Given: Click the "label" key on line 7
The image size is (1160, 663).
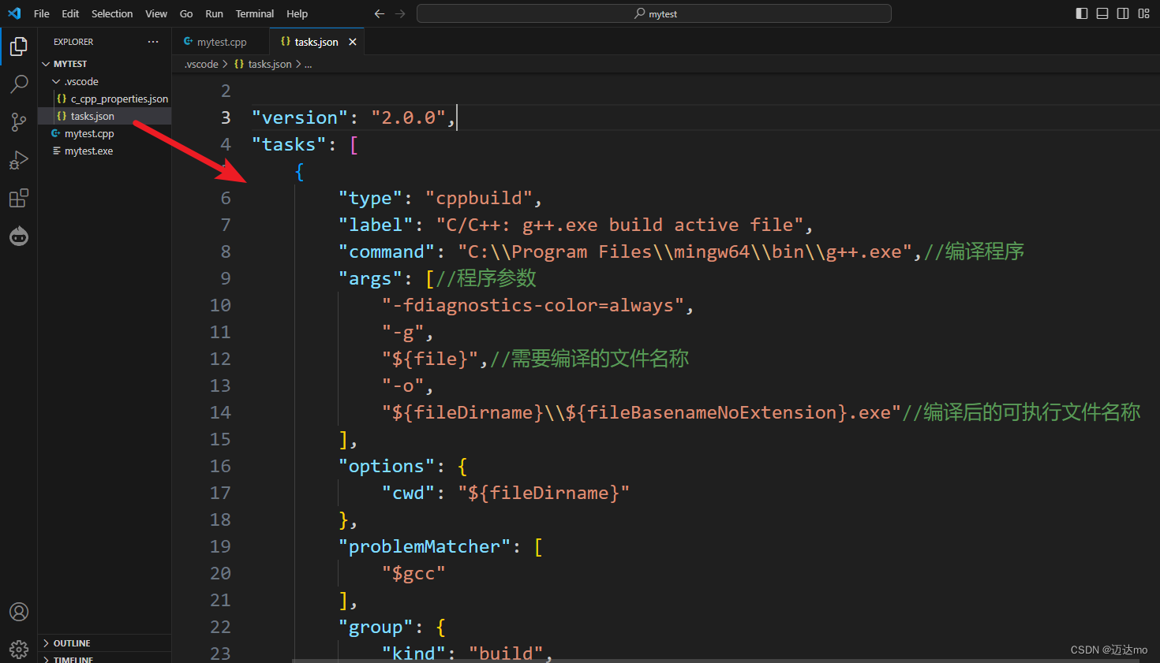Looking at the screenshot, I should 376,225.
